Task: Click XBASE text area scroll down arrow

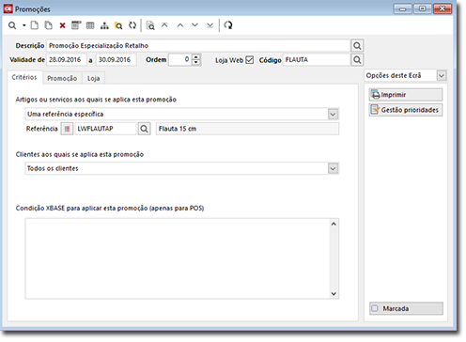Action: [334, 294]
